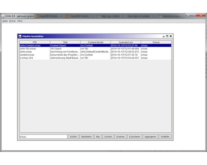Image resolution: width=207 pixels, height=165 pixels.
Task: Click title cell 'Dokumente des Projekts'
Action: 65,55
